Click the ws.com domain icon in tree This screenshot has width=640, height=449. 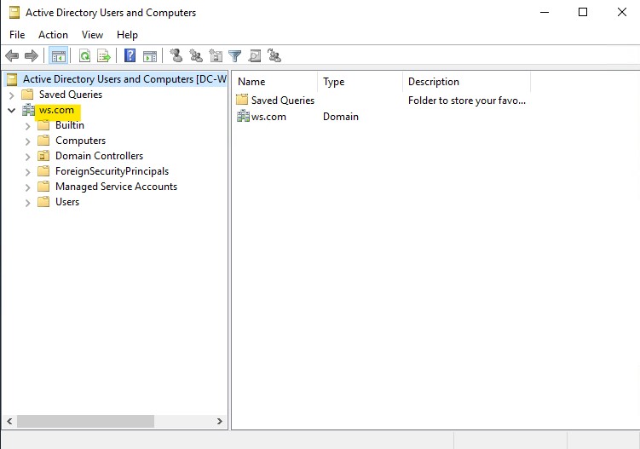28,110
